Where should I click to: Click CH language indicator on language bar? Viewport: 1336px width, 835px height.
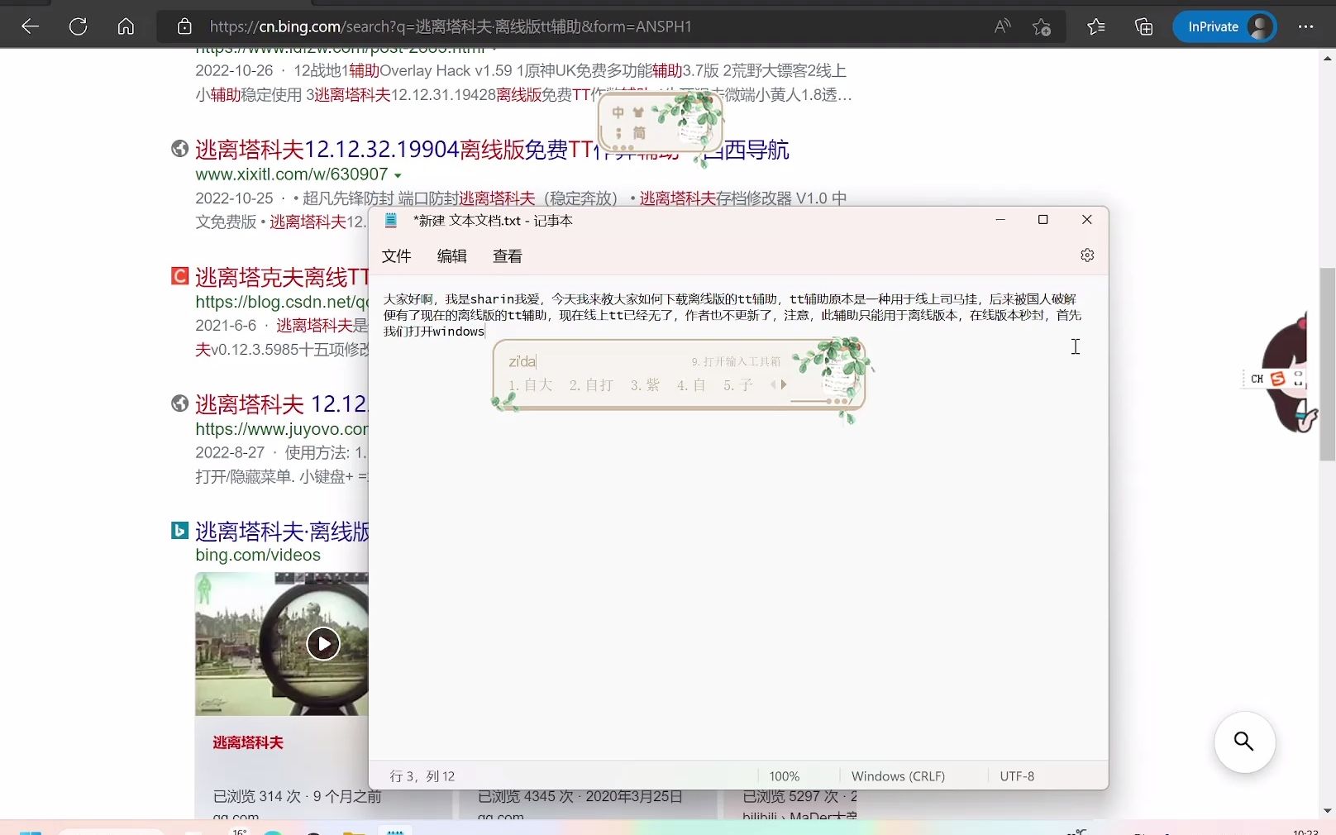(1257, 379)
